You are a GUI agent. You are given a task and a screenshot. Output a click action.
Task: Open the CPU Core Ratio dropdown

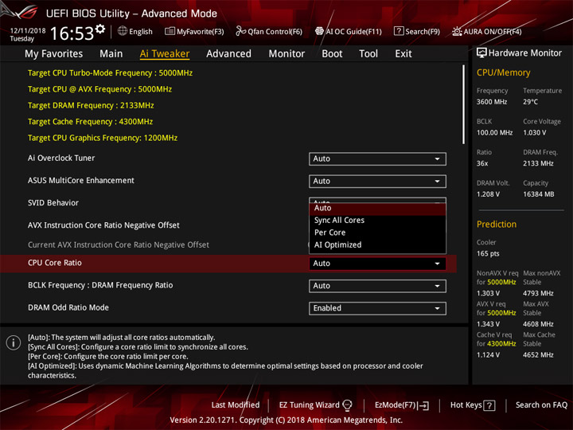377,264
